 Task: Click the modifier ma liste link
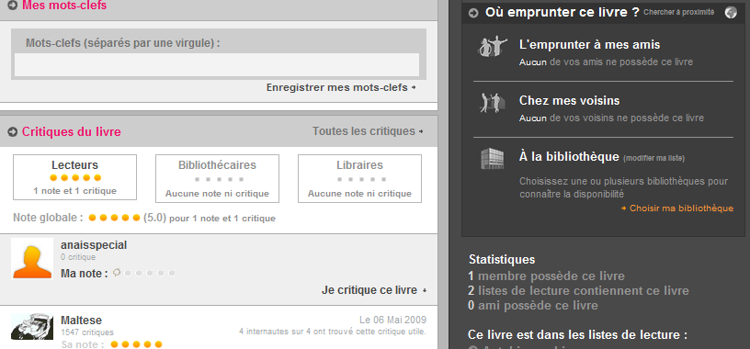click(x=654, y=158)
